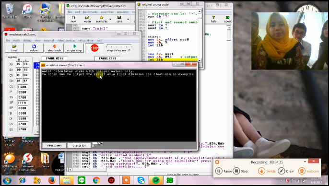Screen dimensions: 329x186
Task: Switch to emu8086 green taskbar icon
Action: coord(169,180)
